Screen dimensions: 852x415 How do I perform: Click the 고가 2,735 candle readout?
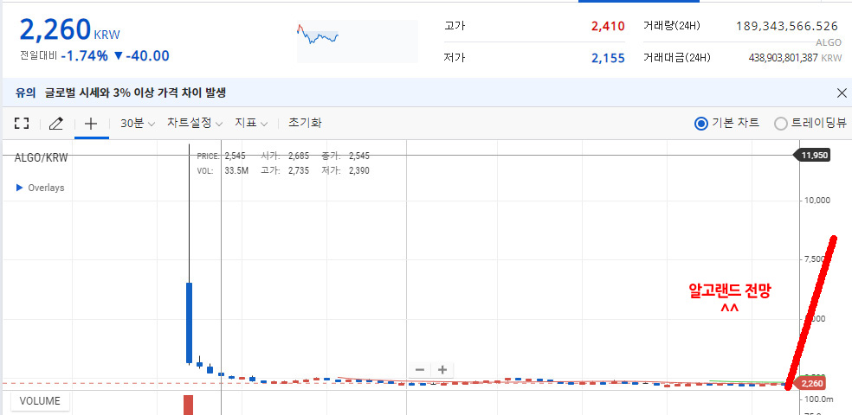[285, 170]
